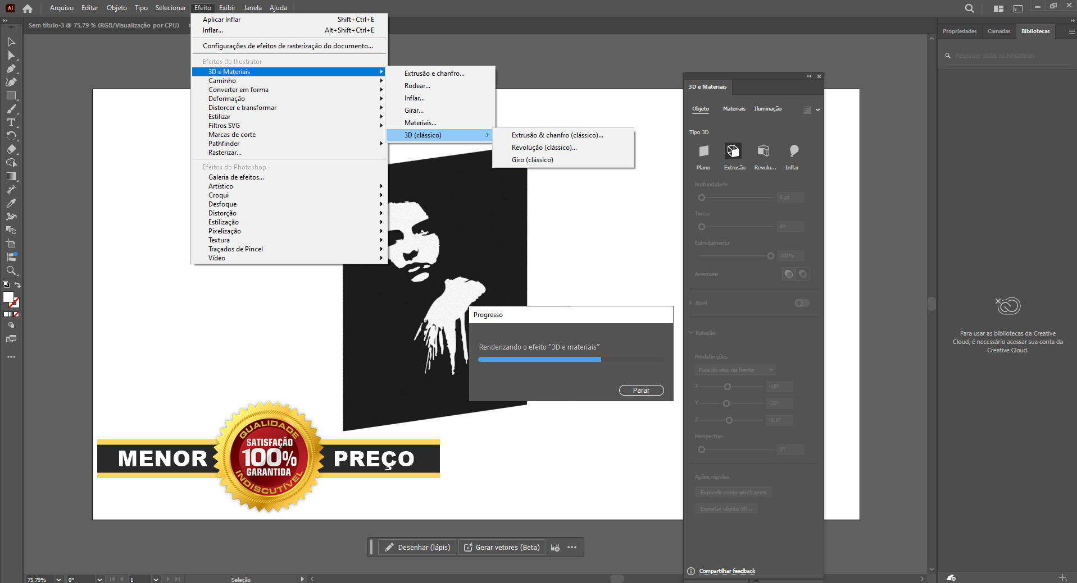The height and width of the screenshot is (583, 1077).
Task: Click Gerar vetores (Beta) button
Action: pos(502,548)
